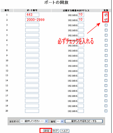The width and height of the screenshot is (113, 133).
Task: Click the クリア button
Action: pos(55,131)
